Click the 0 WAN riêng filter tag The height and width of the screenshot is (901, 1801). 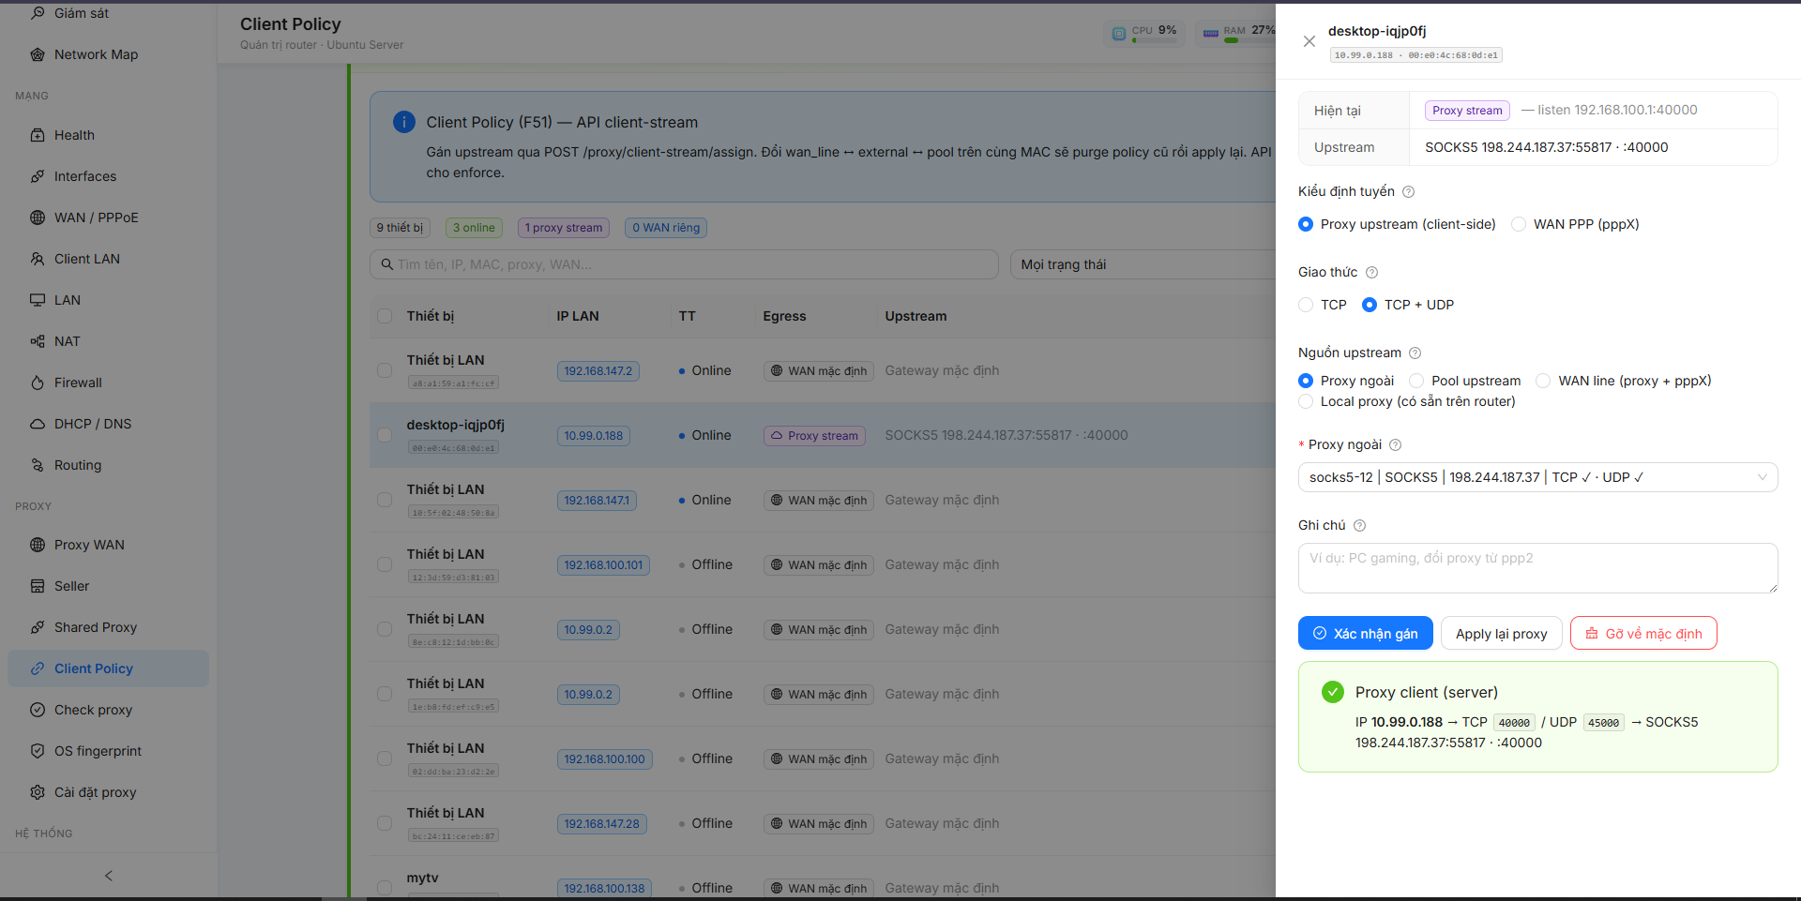[x=666, y=228]
